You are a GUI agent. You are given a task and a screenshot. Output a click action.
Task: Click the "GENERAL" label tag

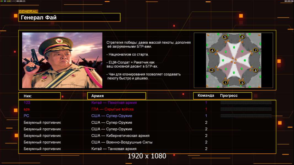28,11
